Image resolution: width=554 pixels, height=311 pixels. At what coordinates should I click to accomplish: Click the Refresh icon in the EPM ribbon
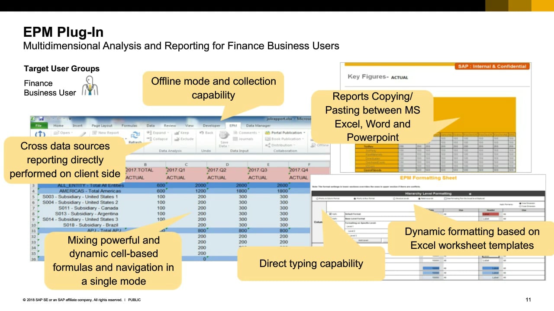(x=135, y=135)
